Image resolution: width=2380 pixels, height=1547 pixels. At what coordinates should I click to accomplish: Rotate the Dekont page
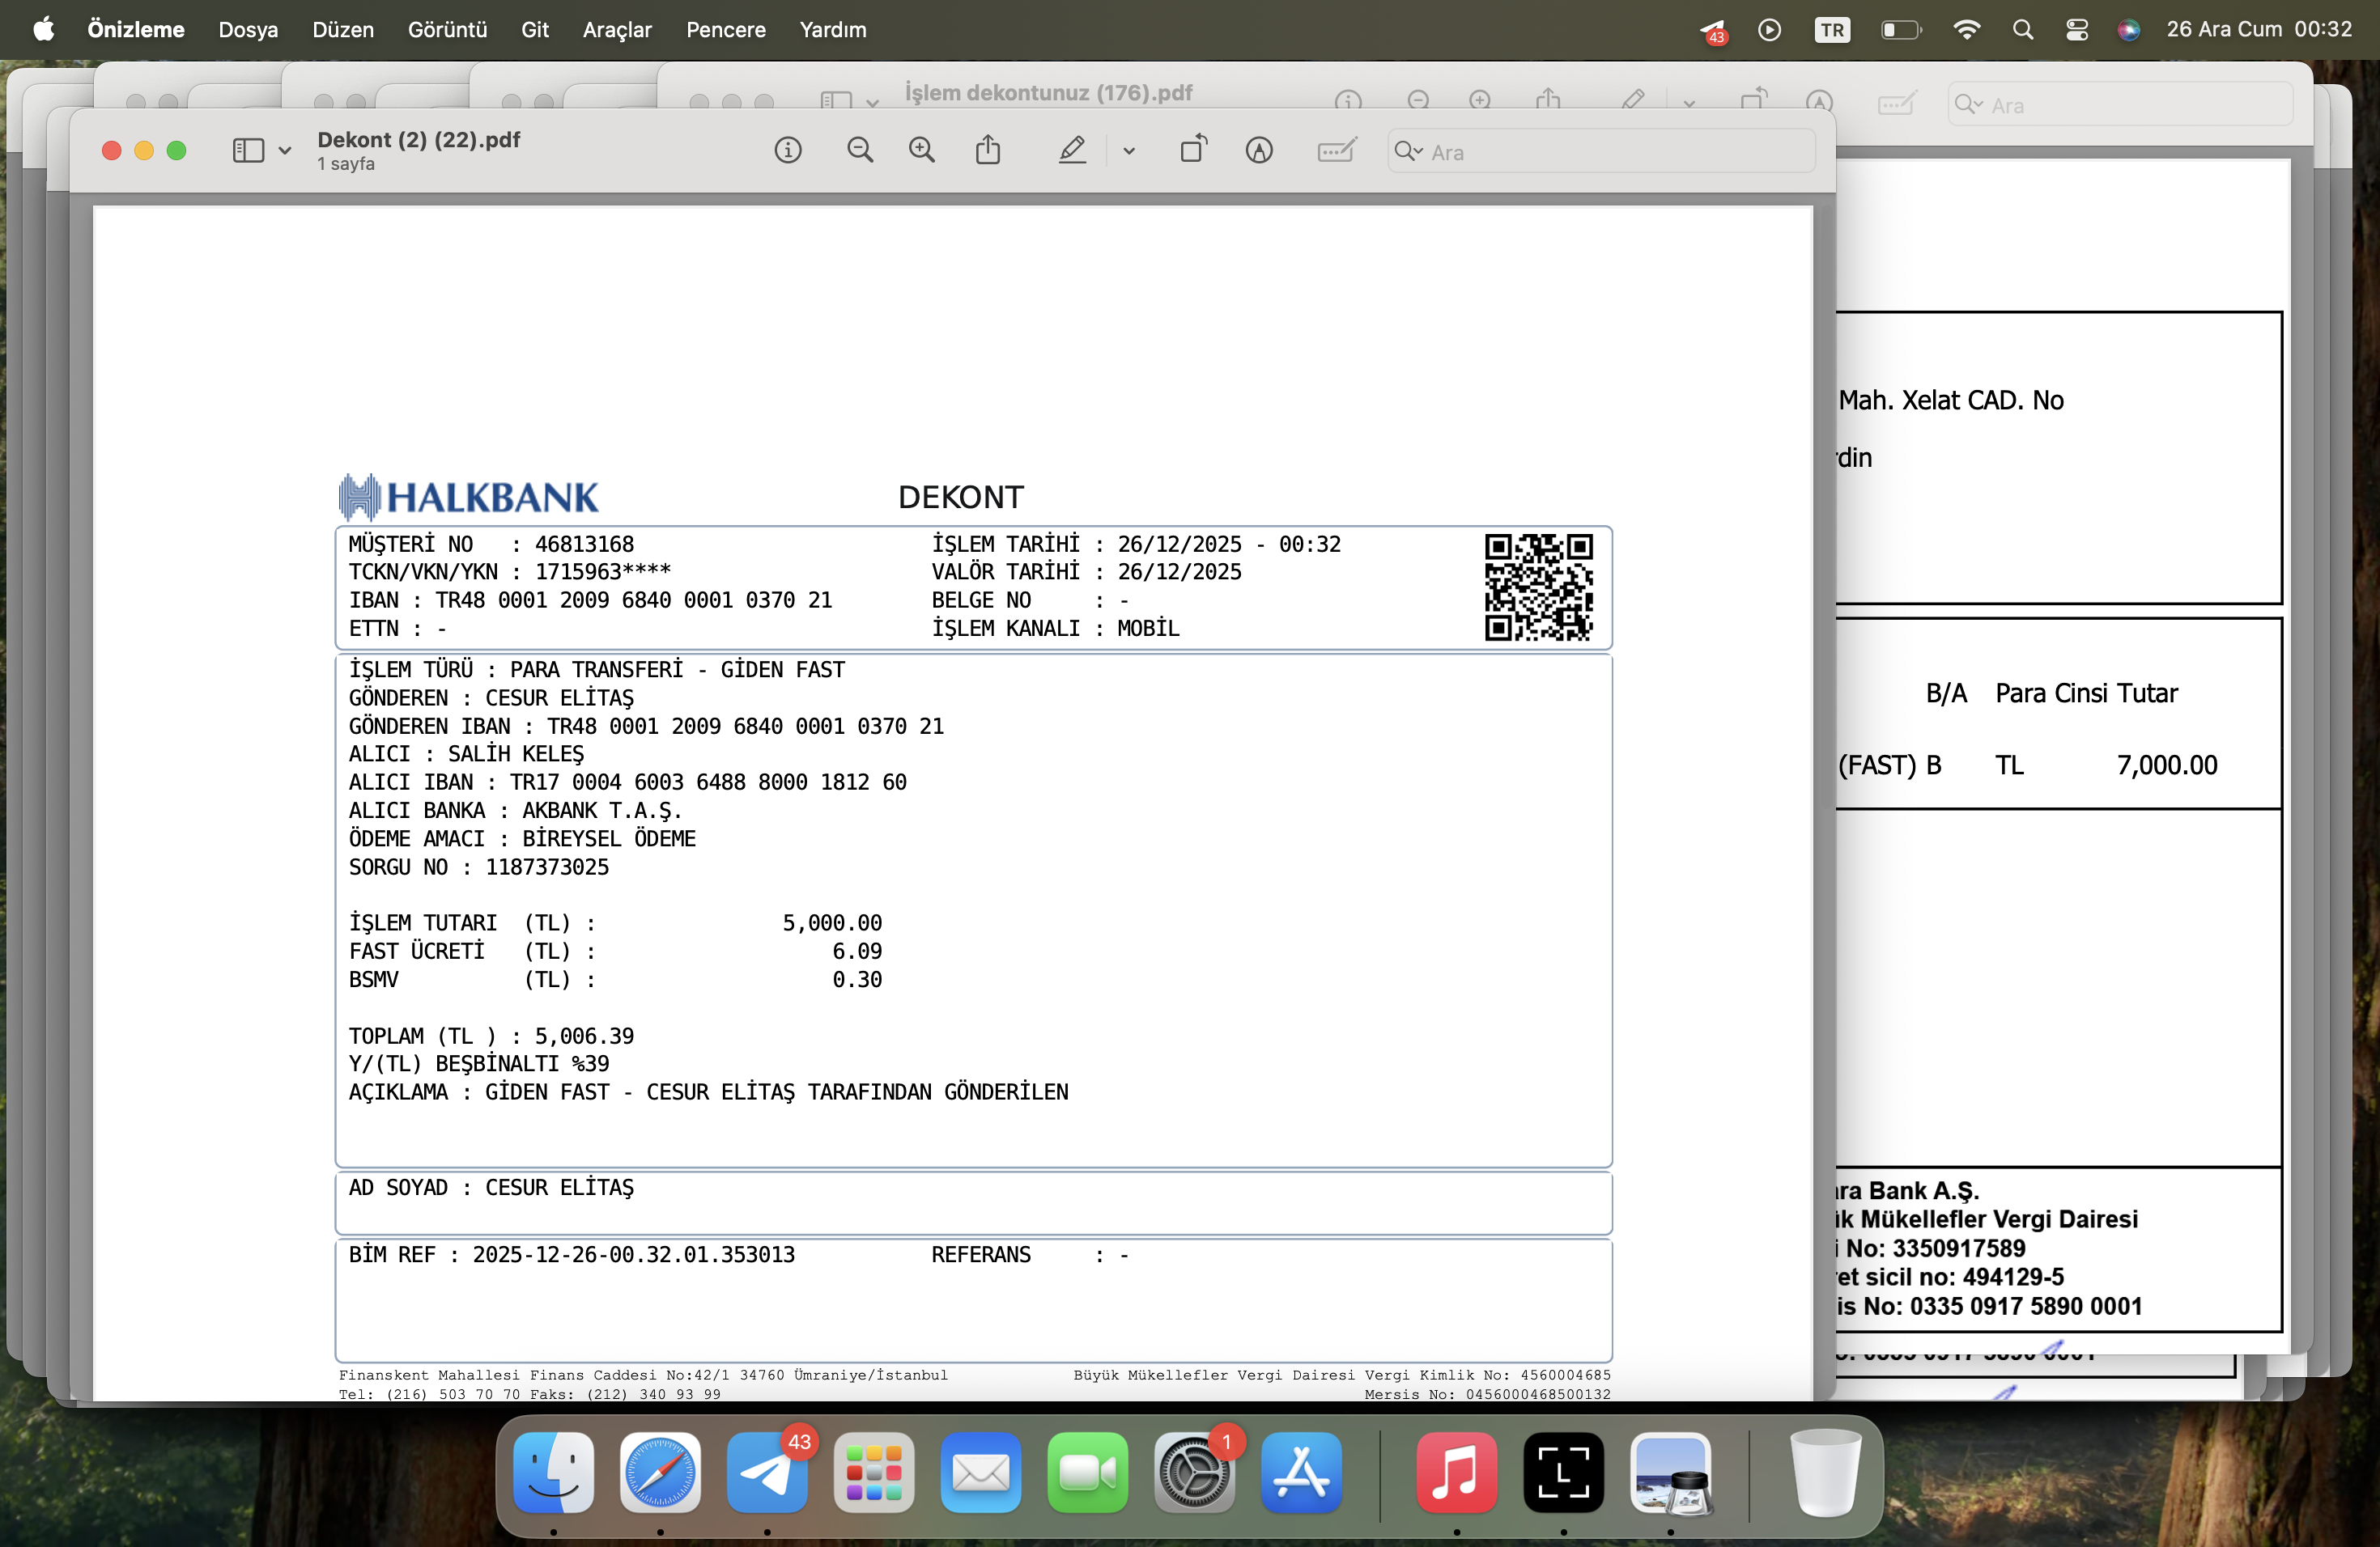pyautogui.click(x=1194, y=150)
